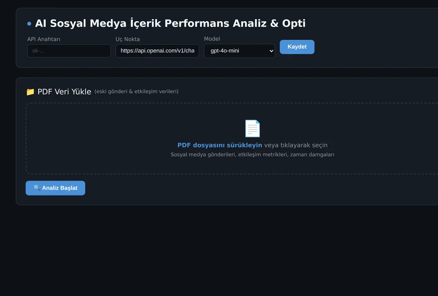Click the blue dot before page title
Viewport: 438px width, 296px height.
coord(29,24)
